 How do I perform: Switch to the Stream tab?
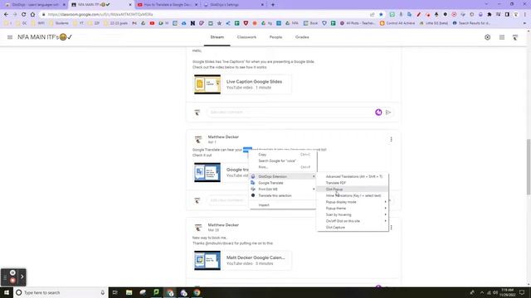pos(217,37)
